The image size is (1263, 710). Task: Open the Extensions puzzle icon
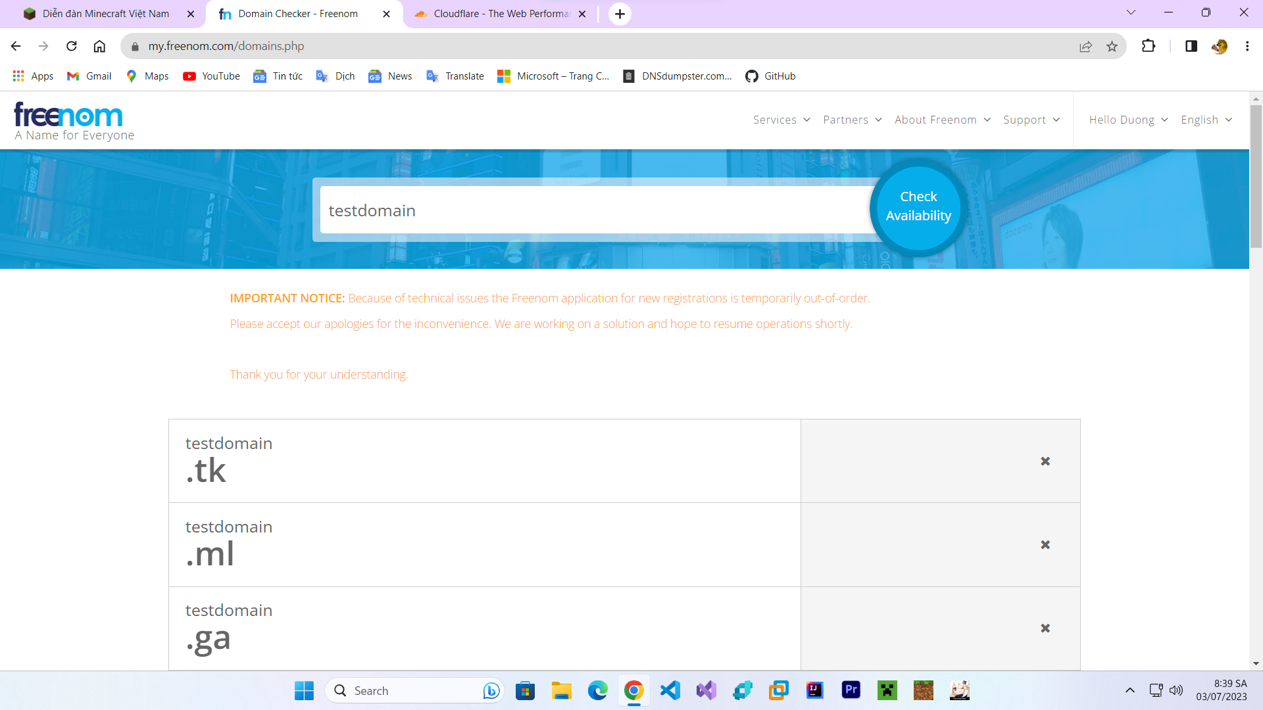[x=1148, y=46]
